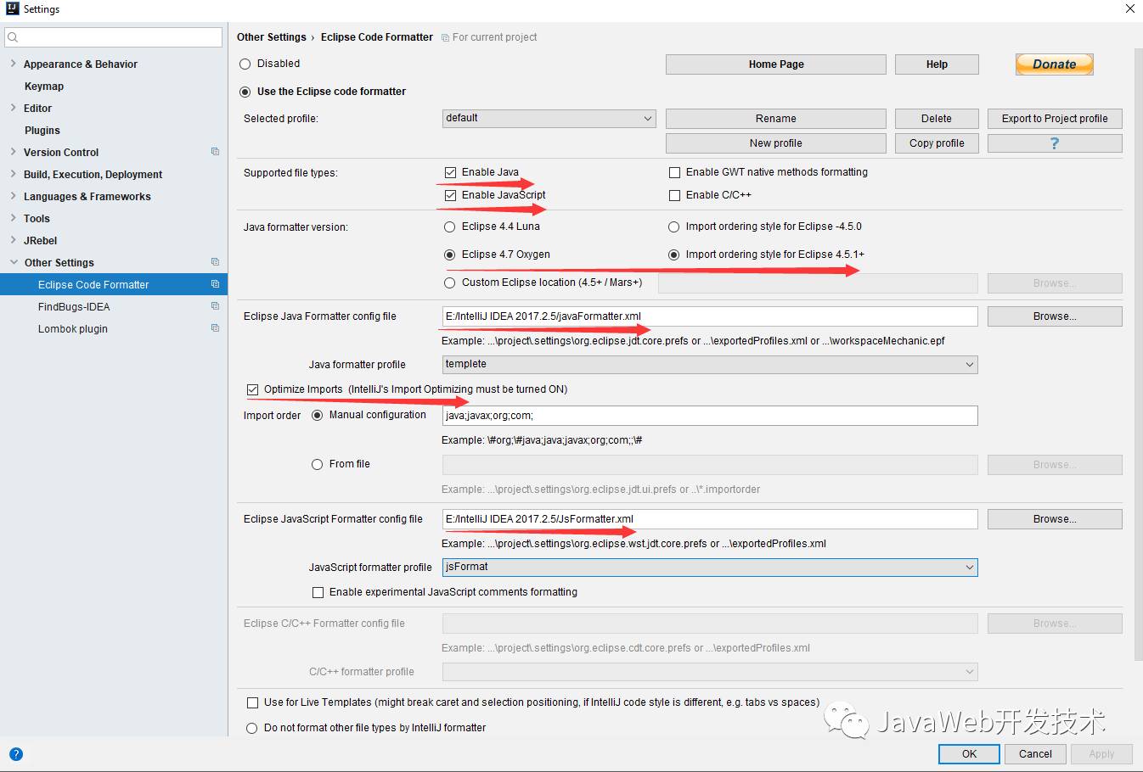Click the settings search field

click(114, 37)
